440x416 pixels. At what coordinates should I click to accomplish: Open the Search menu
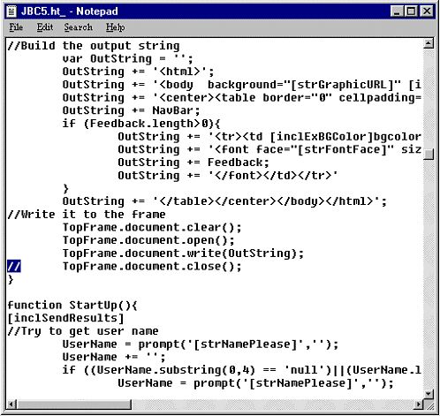(x=78, y=27)
